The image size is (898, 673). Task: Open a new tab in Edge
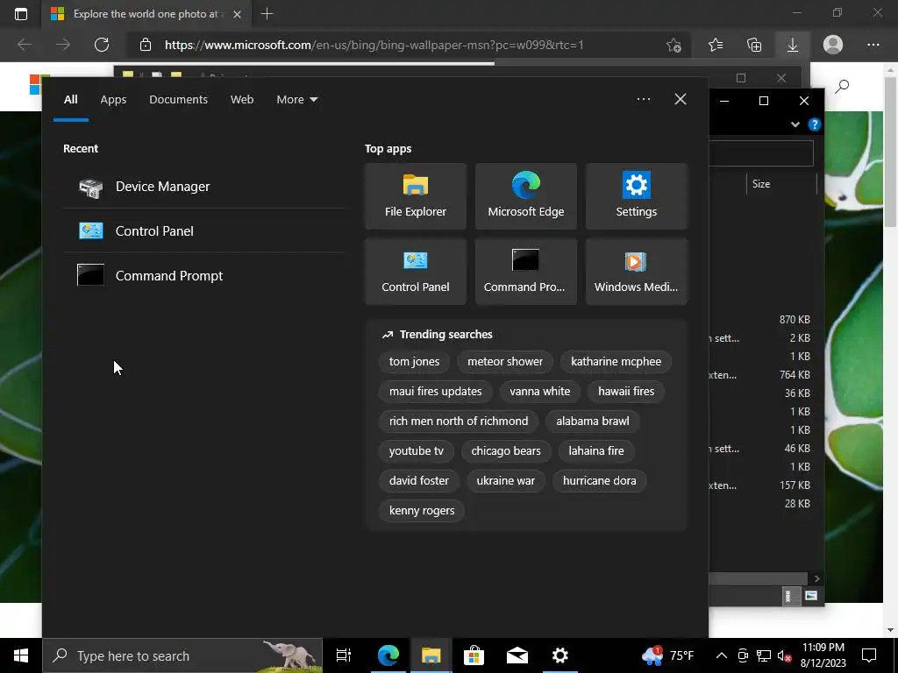click(267, 14)
